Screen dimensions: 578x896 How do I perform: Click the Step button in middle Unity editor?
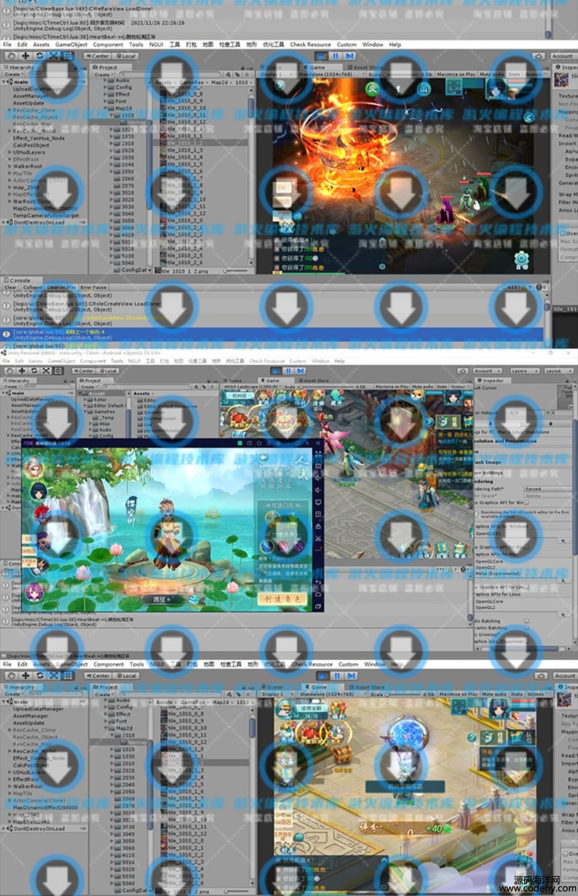pos(301,371)
